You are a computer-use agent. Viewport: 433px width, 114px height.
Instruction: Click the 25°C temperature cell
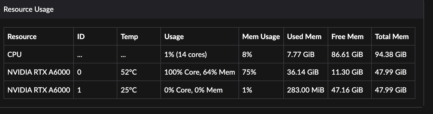tap(129, 90)
